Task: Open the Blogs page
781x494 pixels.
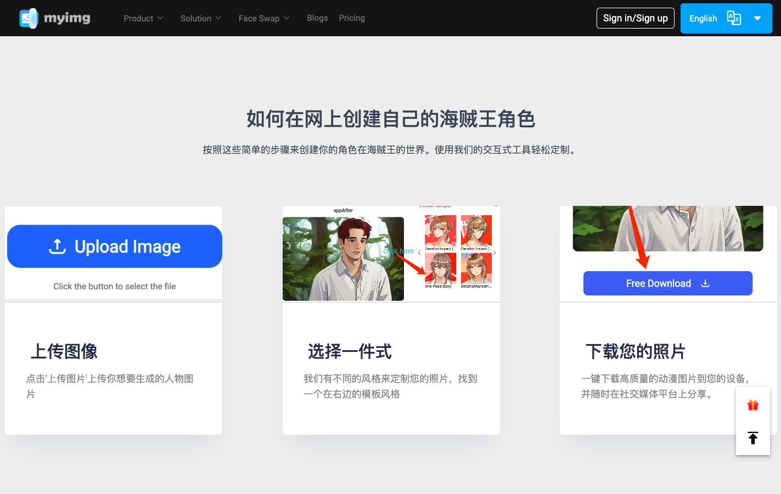Action: 317,18
